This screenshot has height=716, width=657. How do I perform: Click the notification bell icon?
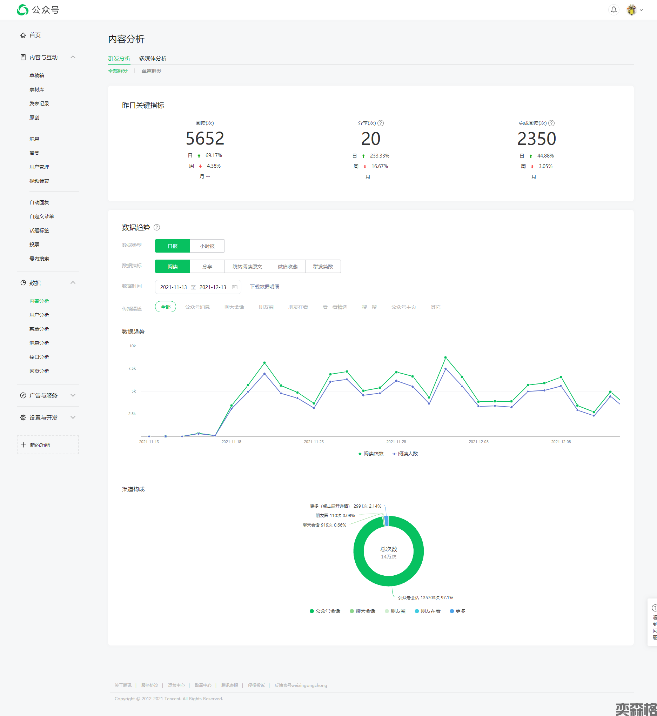coord(614,10)
